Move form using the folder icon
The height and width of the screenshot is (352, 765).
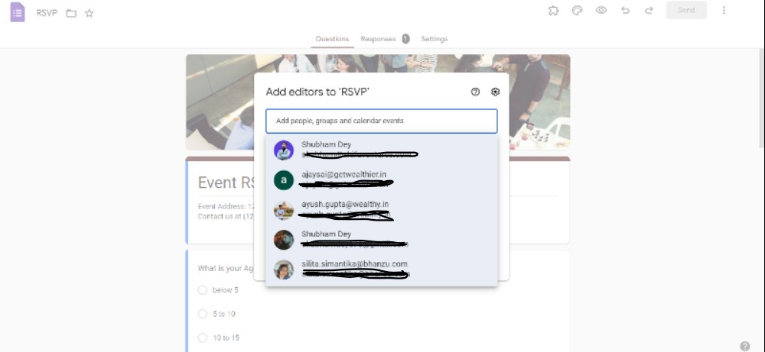pos(71,13)
